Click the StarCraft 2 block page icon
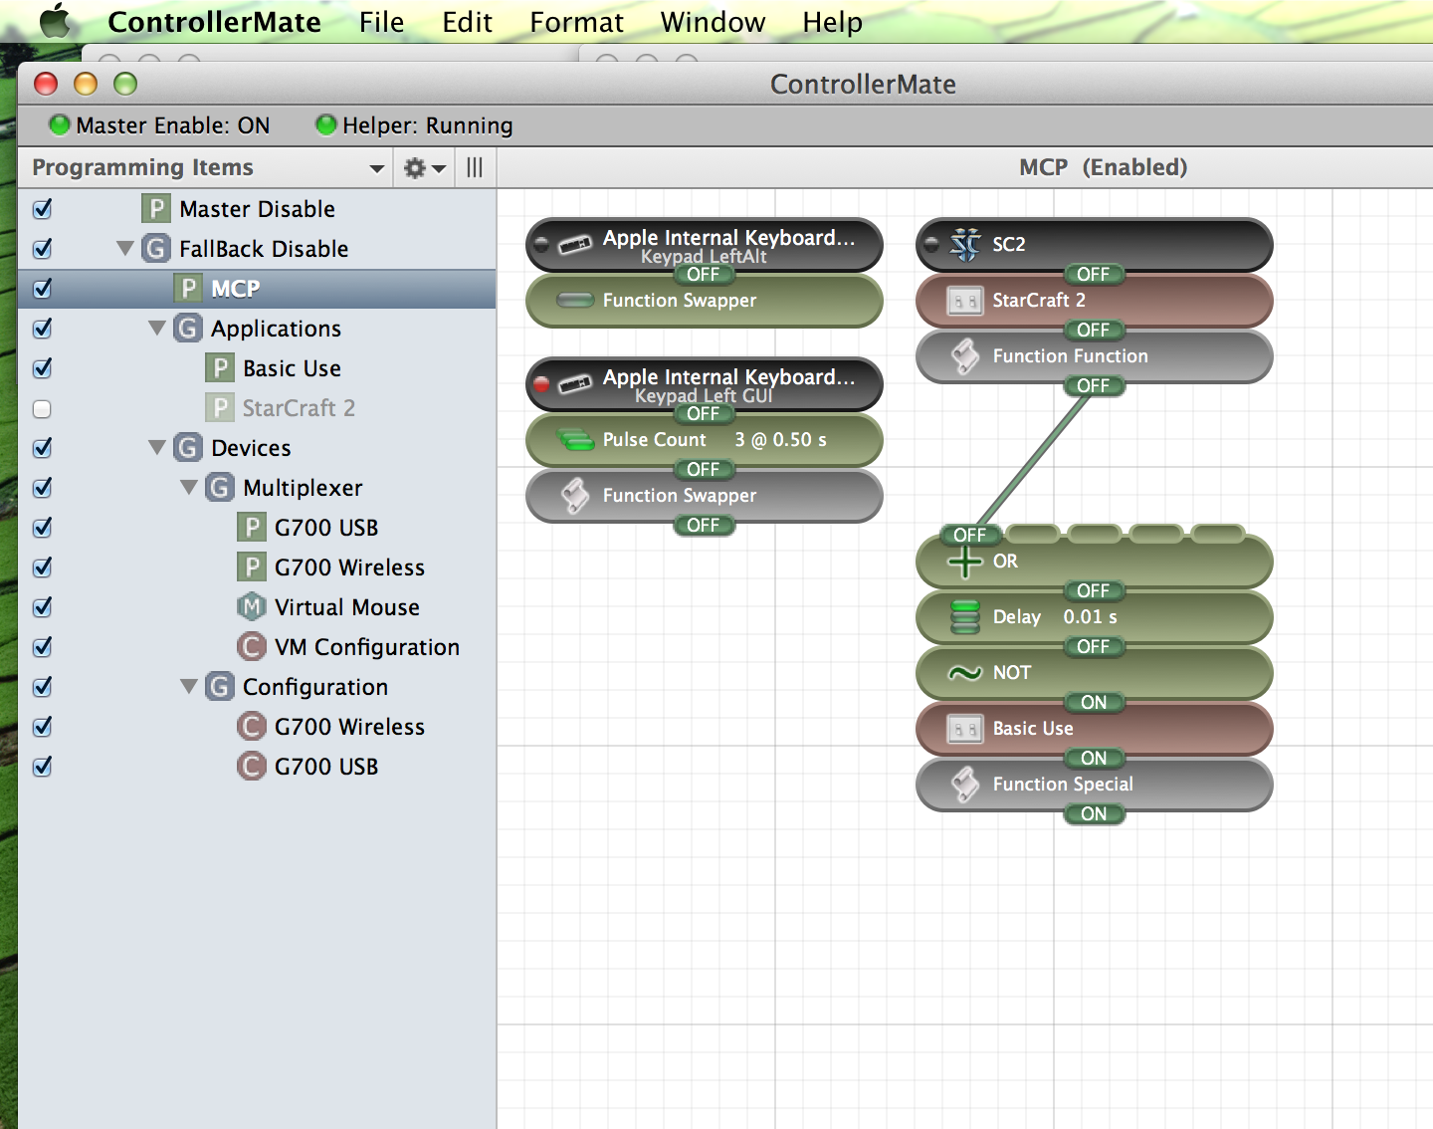Viewport: 1433px width, 1129px height. coord(964,300)
